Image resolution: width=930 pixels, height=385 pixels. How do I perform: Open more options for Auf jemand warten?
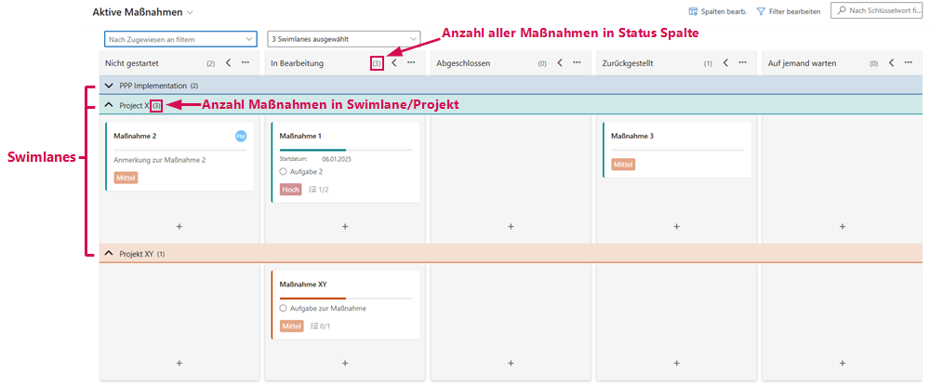pyautogui.click(x=908, y=63)
